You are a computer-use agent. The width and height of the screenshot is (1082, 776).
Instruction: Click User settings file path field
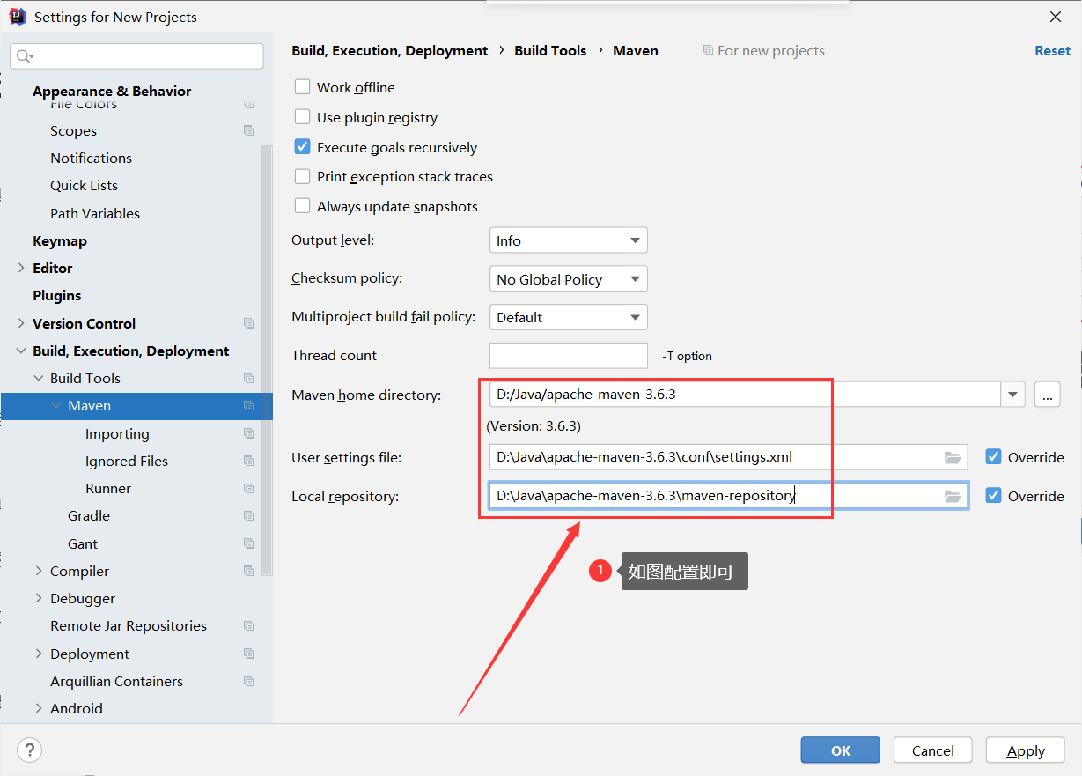coord(728,457)
